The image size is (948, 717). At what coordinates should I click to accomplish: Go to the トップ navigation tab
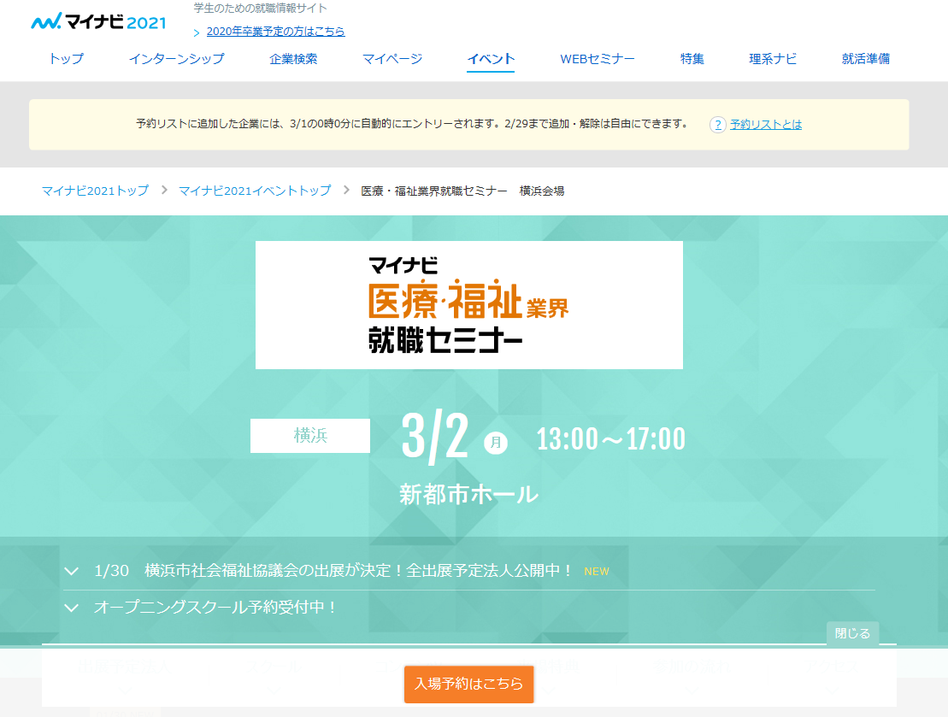point(67,59)
